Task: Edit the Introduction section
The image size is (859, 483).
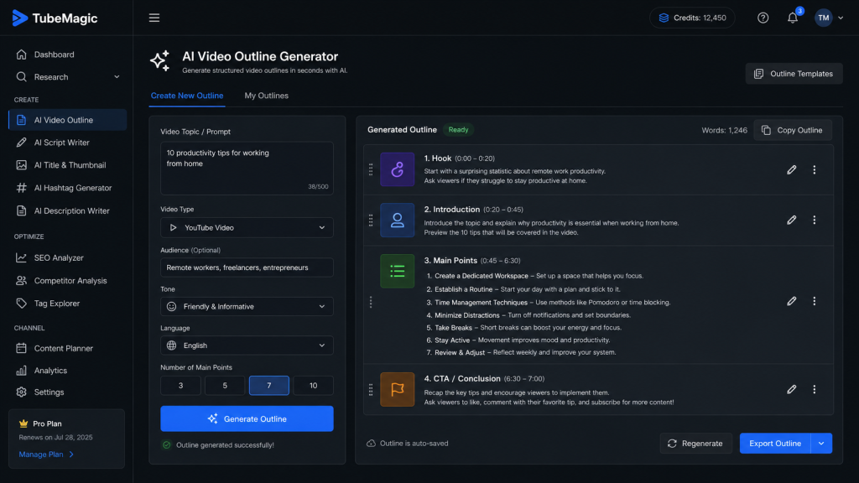Action: tap(792, 221)
